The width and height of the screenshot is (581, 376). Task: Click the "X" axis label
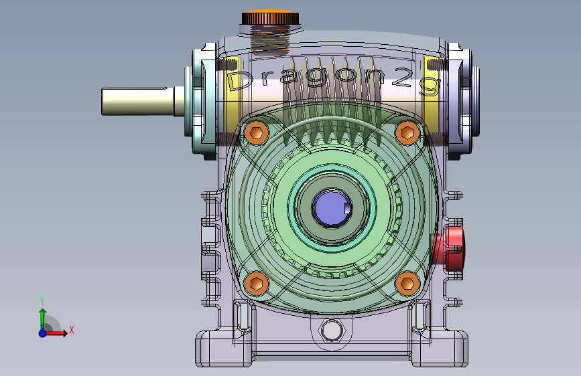(x=72, y=330)
